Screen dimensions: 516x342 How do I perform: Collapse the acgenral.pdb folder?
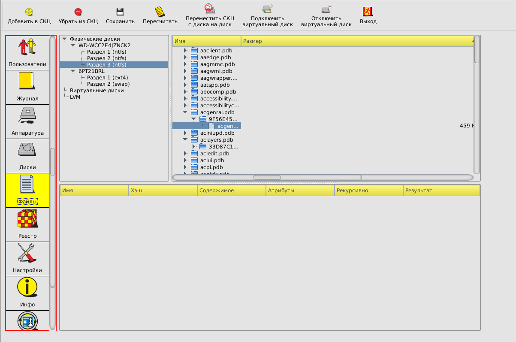185,112
